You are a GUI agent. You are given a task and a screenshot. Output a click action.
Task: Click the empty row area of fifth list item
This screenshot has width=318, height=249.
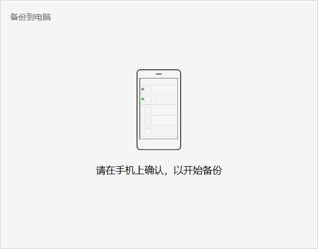(x=164, y=131)
